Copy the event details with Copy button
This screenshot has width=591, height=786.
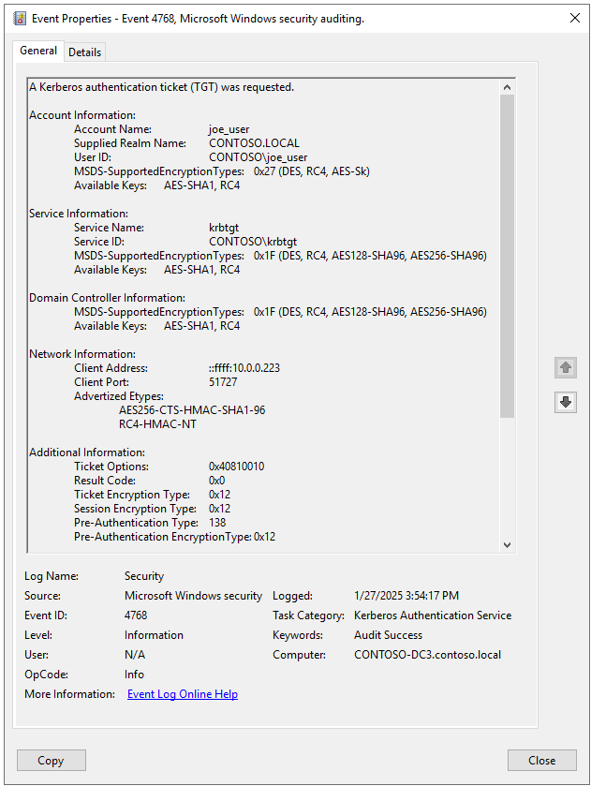52,761
